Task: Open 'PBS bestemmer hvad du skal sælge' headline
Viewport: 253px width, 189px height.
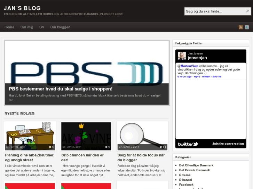Action: [61, 89]
